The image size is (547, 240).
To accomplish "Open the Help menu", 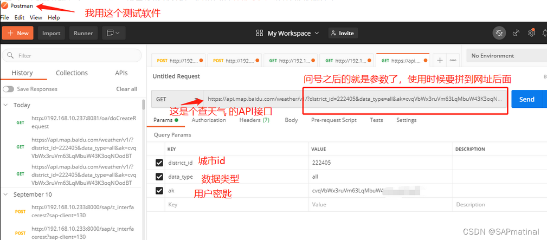I will click(54, 17).
